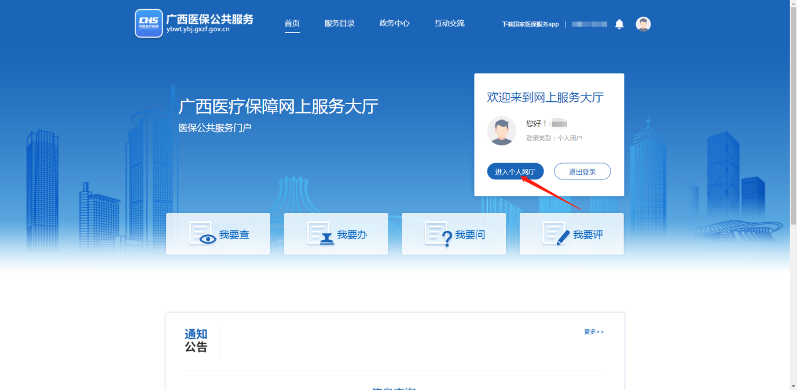Click the question mark icon for 我要问
Screen dimensions: 797x390
coord(438,234)
